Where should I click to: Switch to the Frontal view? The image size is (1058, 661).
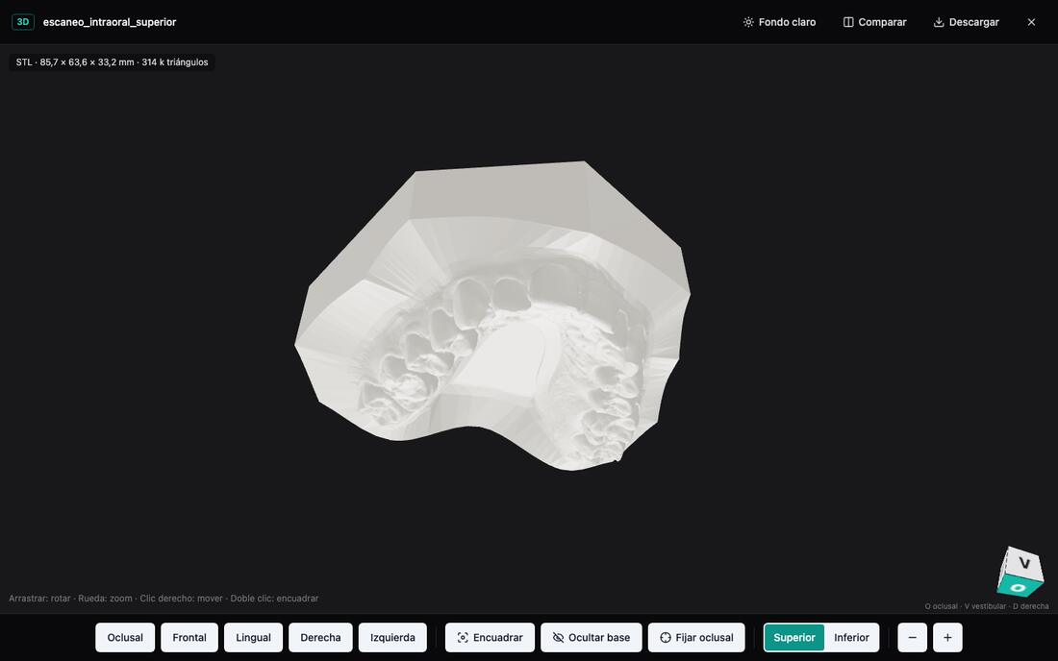pyautogui.click(x=189, y=637)
